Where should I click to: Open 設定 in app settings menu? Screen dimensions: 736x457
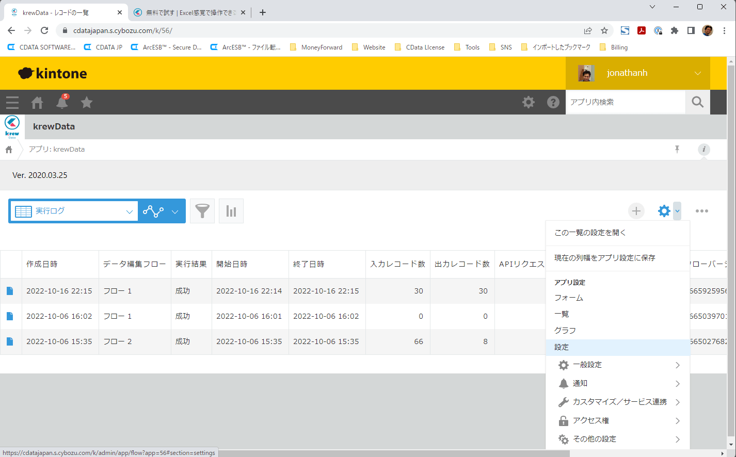click(618, 348)
